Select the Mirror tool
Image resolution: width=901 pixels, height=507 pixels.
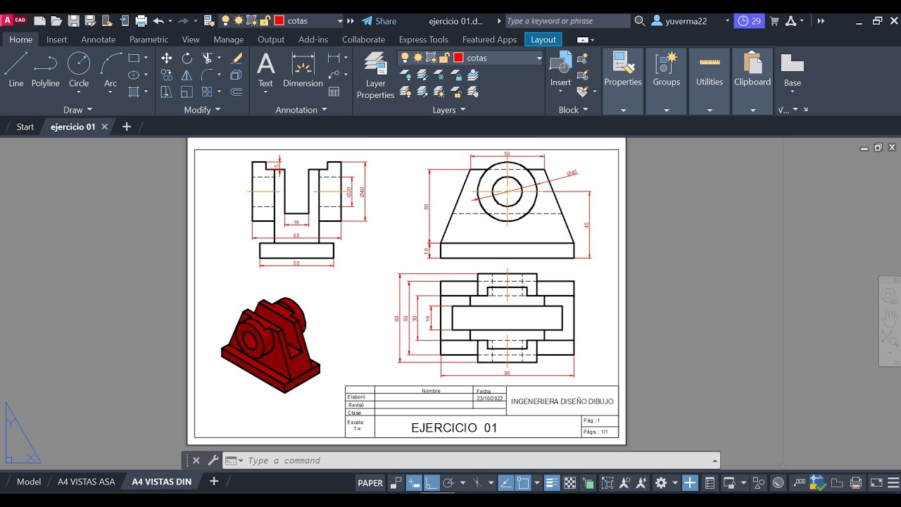click(x=187, y=75)
